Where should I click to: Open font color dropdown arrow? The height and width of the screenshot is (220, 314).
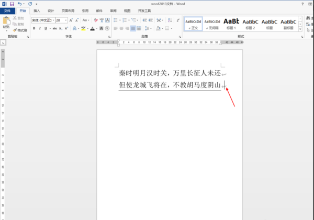point(97,28)
